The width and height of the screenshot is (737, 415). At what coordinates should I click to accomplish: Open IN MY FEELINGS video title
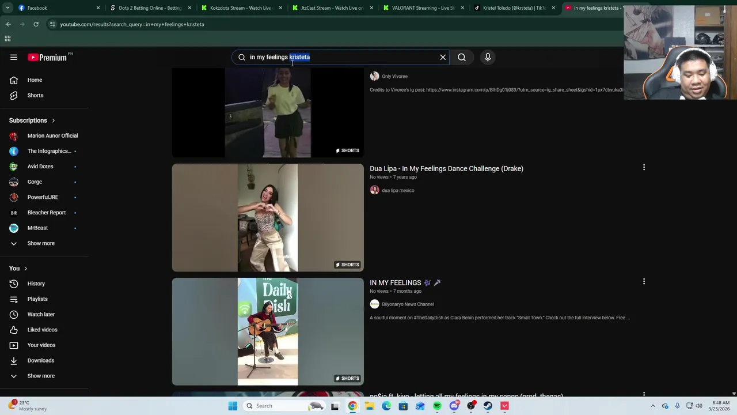click(405, 283)
